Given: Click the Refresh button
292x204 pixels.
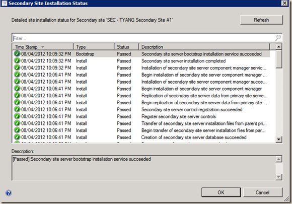Looking at the screenshot, I should pos(261,20).
